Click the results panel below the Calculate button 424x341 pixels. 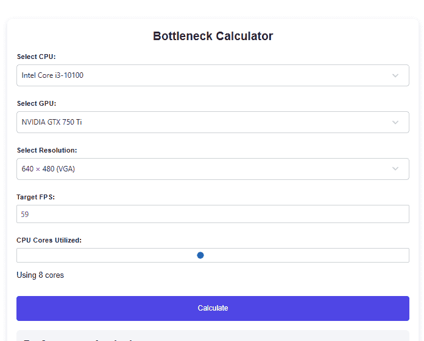point(213,336)
